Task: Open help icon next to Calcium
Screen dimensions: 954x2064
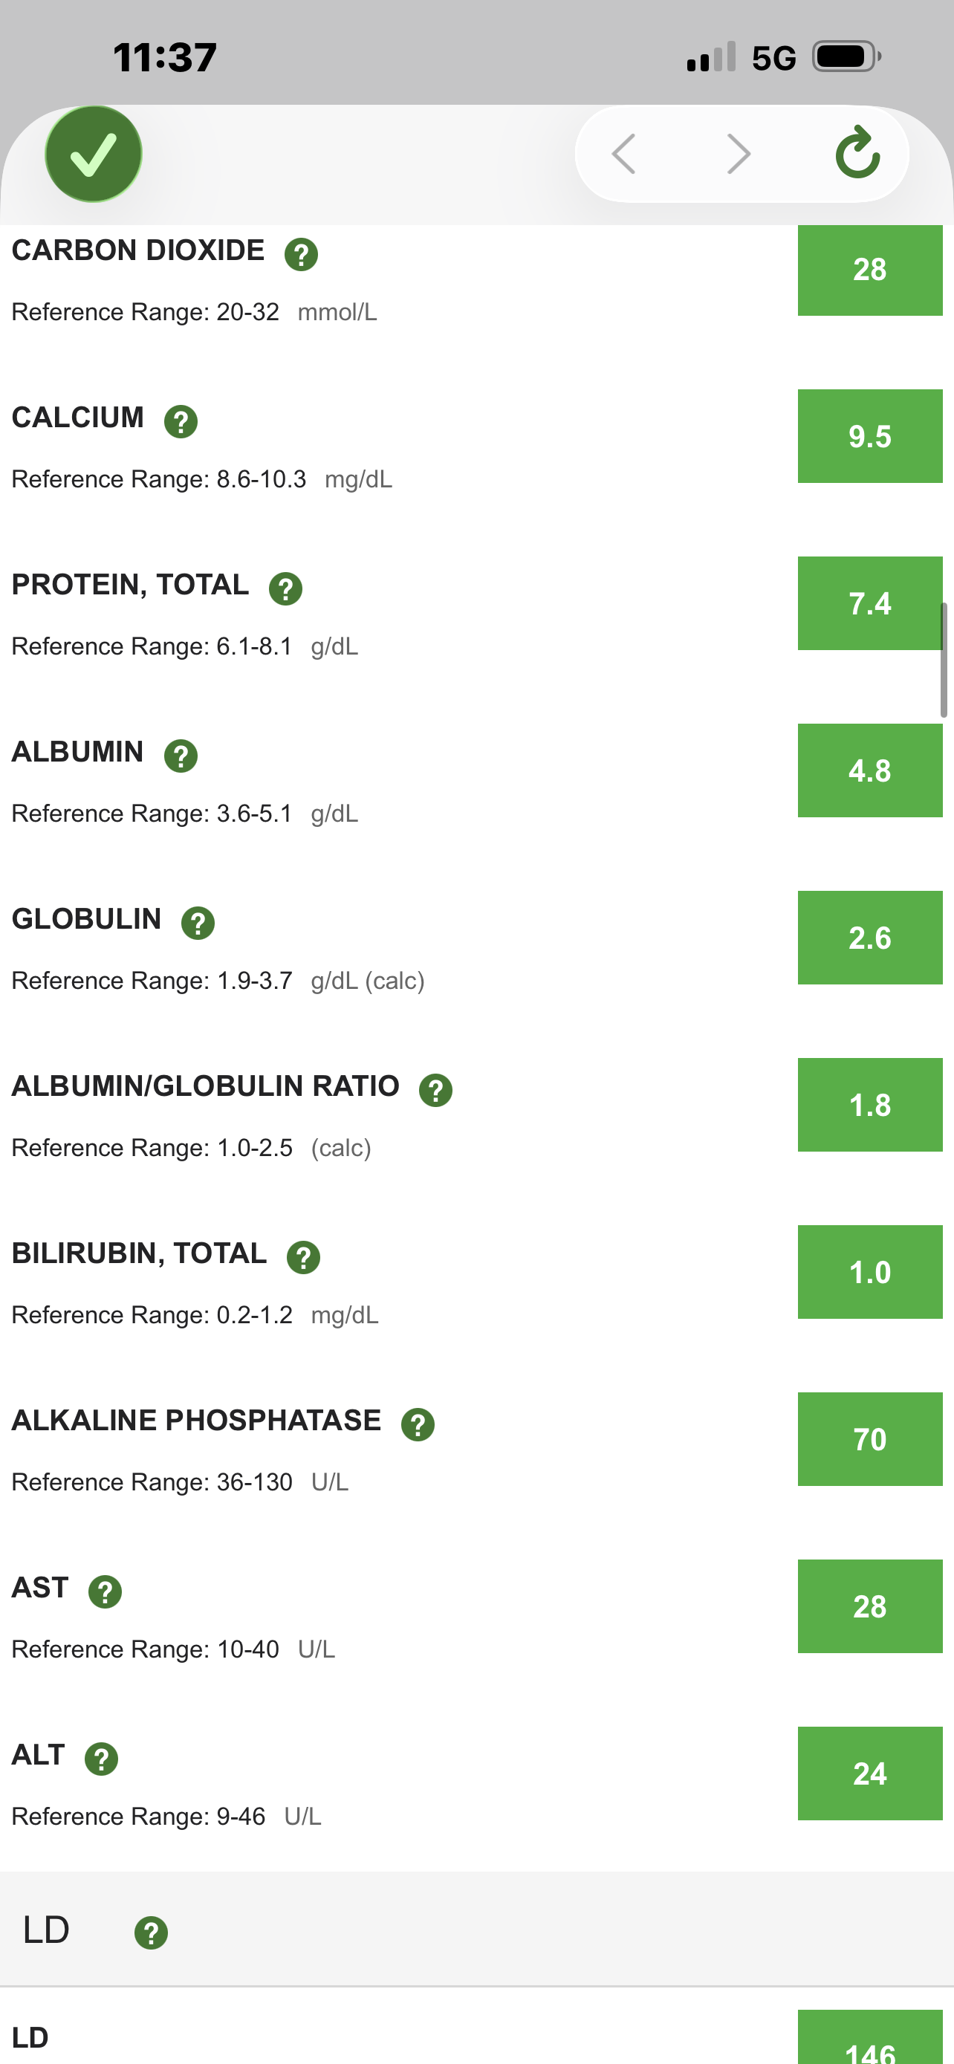Action: tap(181, 421)
